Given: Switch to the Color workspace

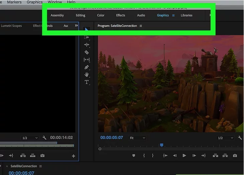Looking at the screenshot, I should click(101, 15).
